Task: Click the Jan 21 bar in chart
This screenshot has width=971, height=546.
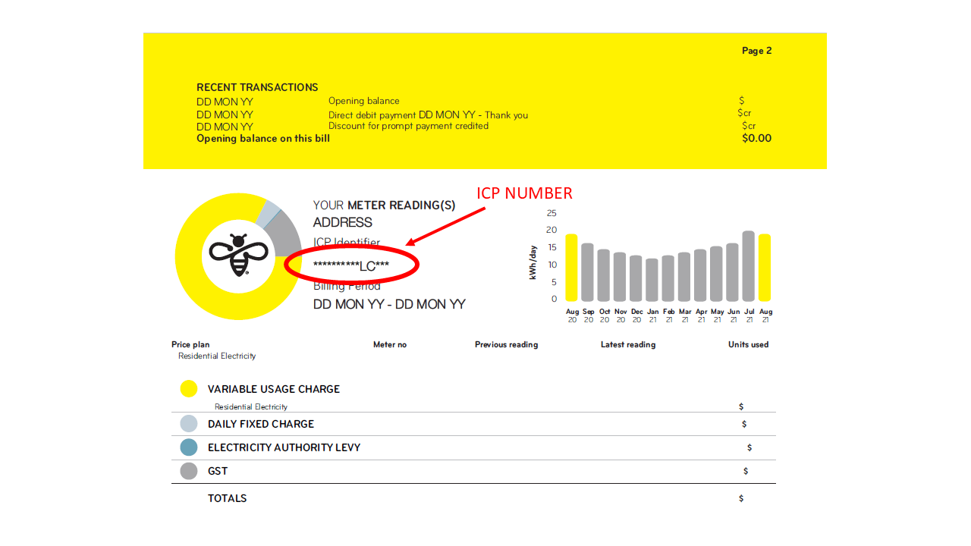Action: point(652,280)
